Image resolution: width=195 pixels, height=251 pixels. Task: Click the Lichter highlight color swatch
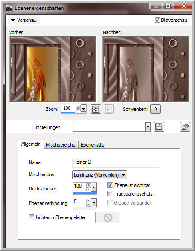click(x=107, y=217)
